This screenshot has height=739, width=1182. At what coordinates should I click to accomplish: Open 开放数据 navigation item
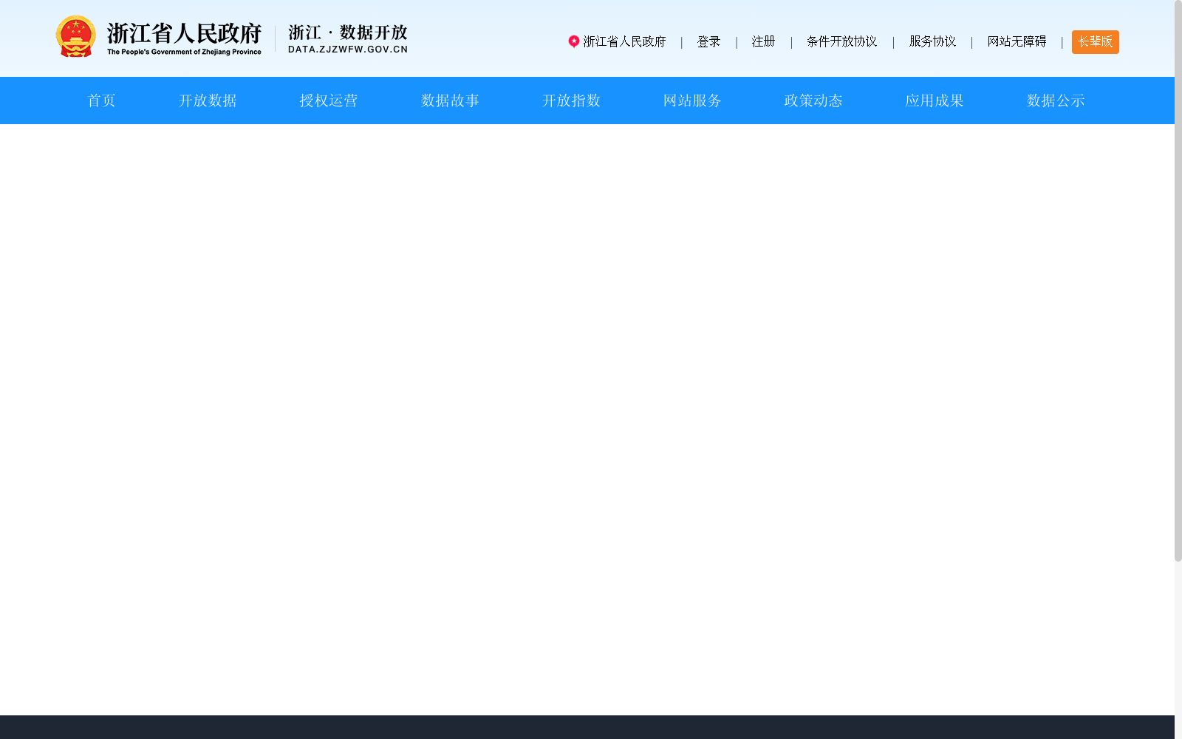tap(208, 101)
